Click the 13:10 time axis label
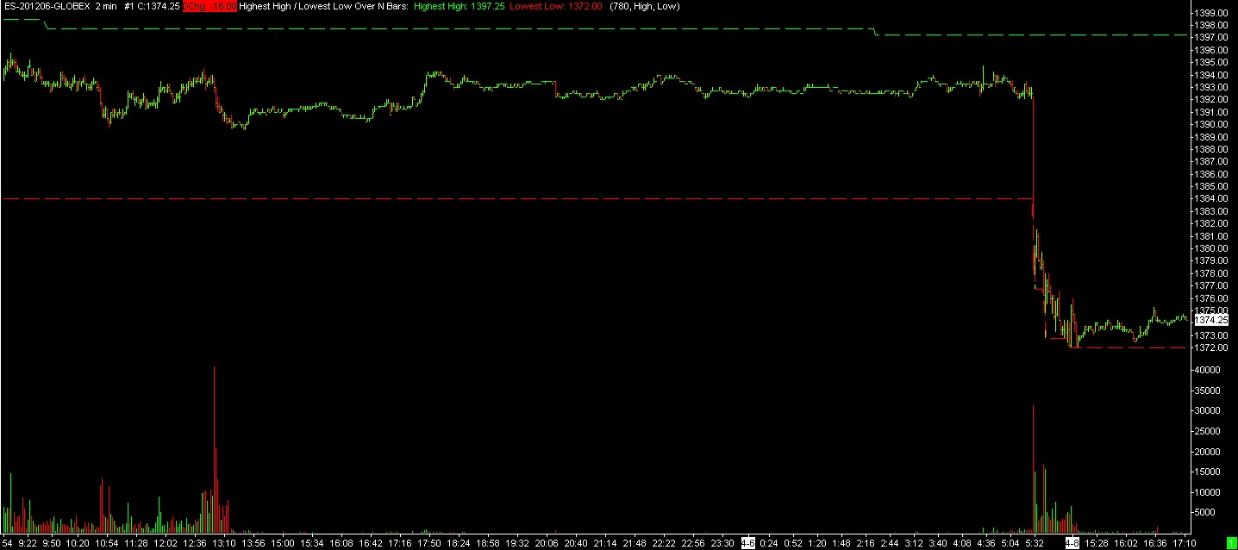 click(x=224, y=543)
